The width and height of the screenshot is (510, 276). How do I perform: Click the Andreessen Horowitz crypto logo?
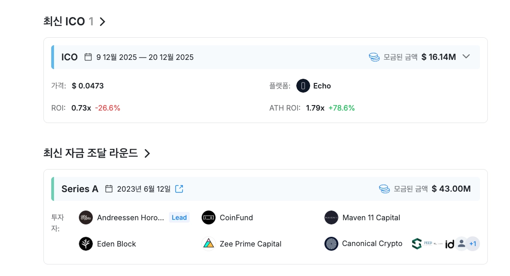coord(86,217)
